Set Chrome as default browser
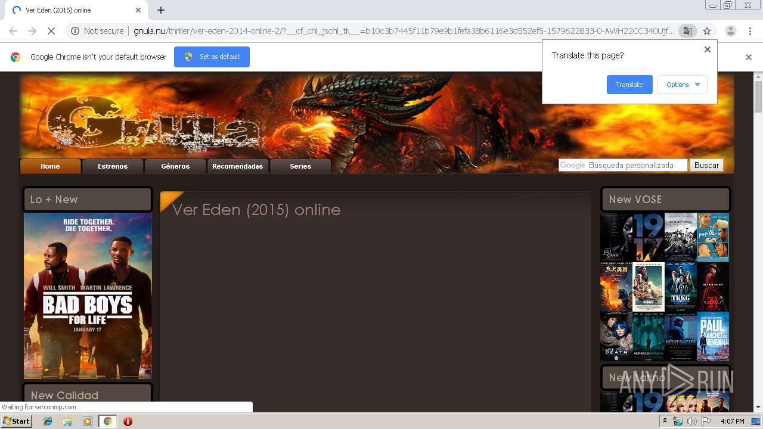The image size is (763, 429). point(212,57)
